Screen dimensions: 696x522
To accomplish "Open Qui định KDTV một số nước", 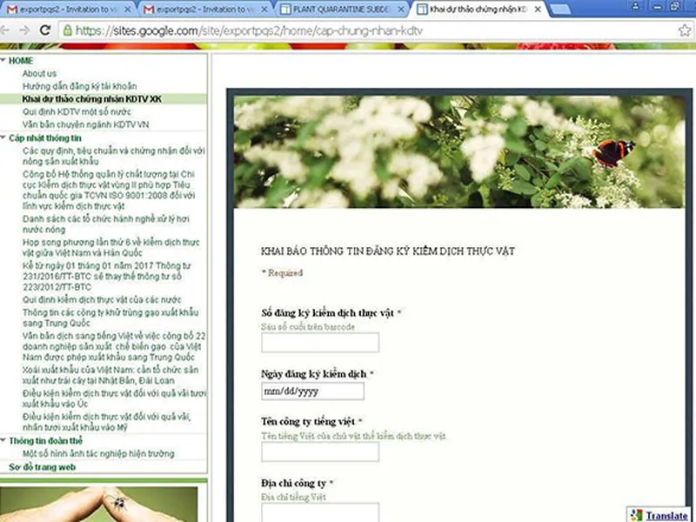I will [77, 112].
